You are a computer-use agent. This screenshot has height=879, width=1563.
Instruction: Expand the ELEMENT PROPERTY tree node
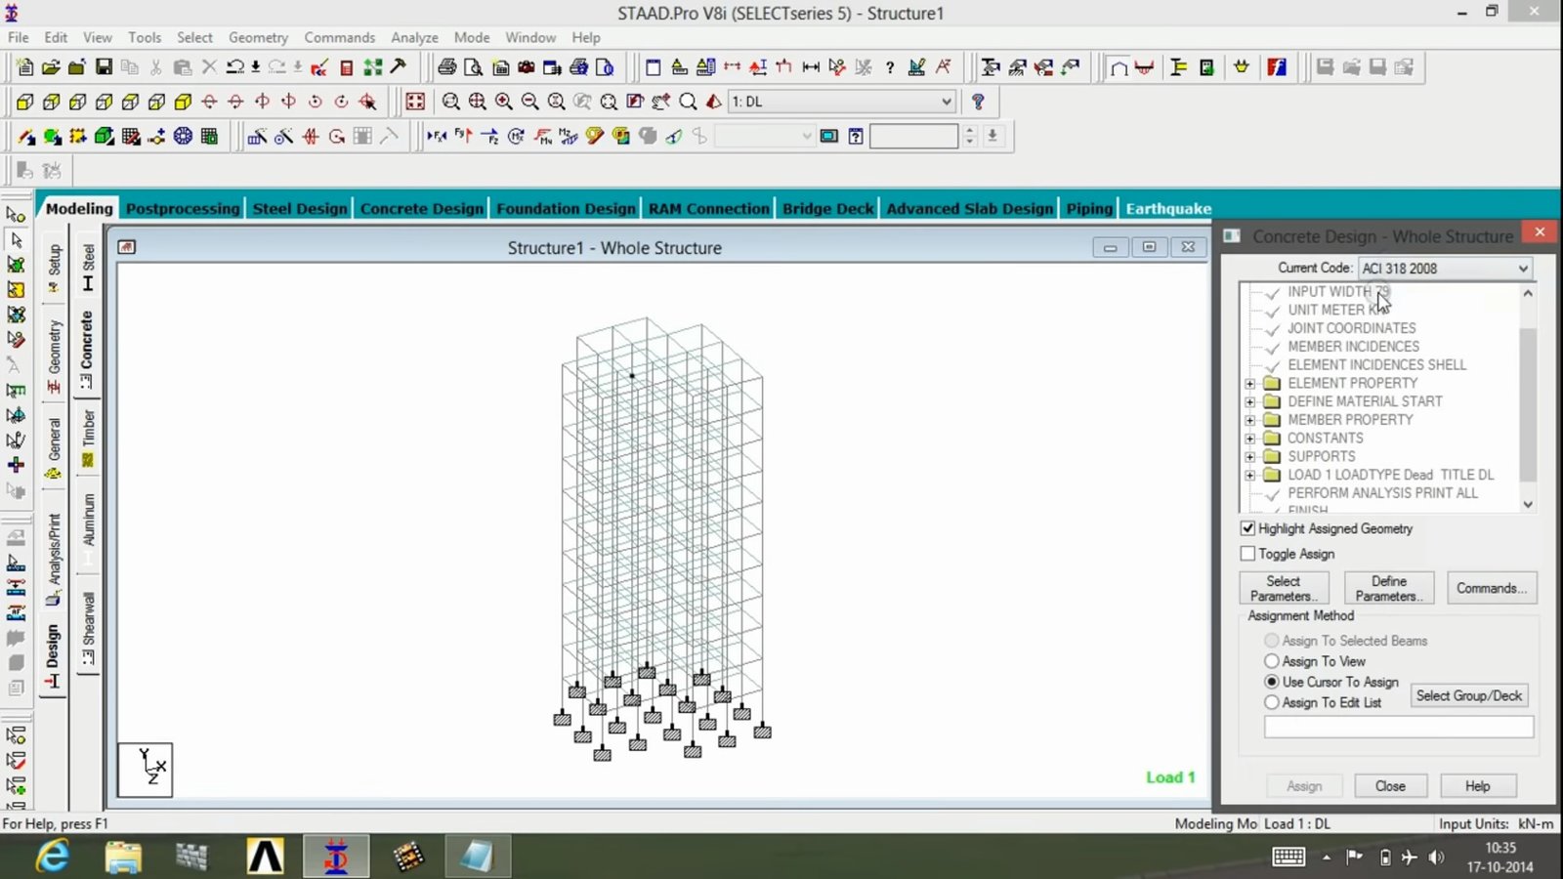click(x=1249, y=383)
